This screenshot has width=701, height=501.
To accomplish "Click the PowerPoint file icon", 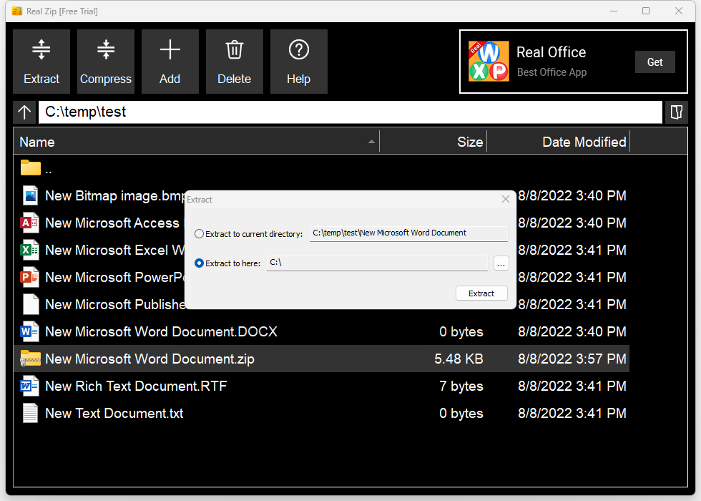I will click(x=30, y=278).
